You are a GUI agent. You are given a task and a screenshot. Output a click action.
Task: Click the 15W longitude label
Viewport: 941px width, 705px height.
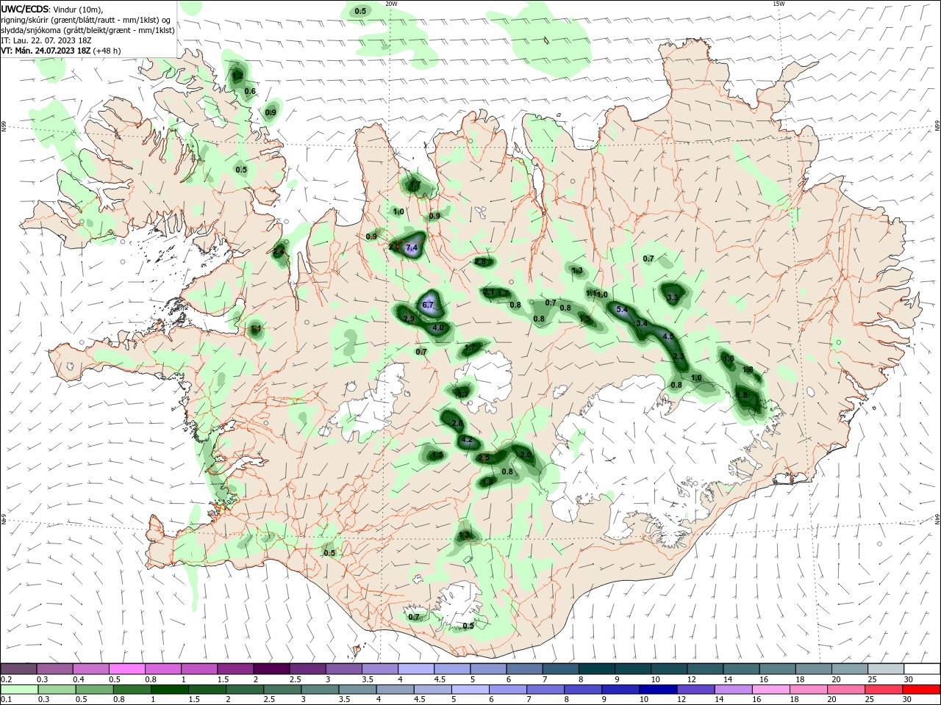pos(779,4)
